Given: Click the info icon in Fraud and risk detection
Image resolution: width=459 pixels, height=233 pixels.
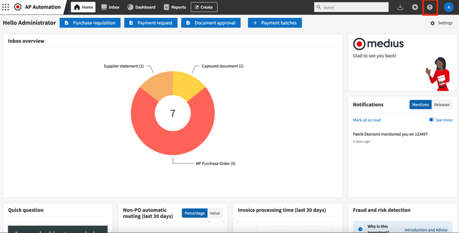Looking at the screenshot, I should click(x=360, y=229).
